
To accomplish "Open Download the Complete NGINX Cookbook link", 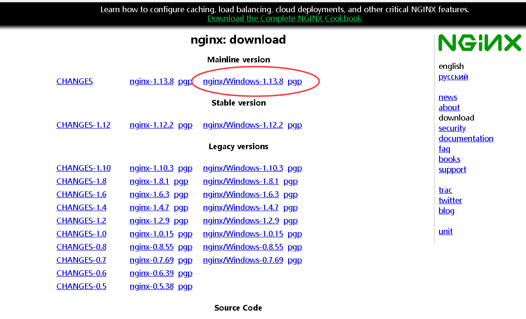I will click(x=284, y=18).
